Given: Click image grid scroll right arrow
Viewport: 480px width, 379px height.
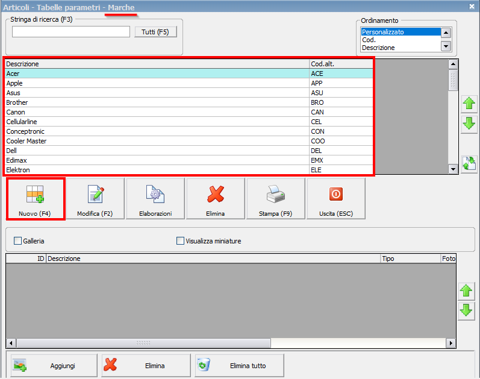Looking at the screenshot, I should tap(450, 343).
